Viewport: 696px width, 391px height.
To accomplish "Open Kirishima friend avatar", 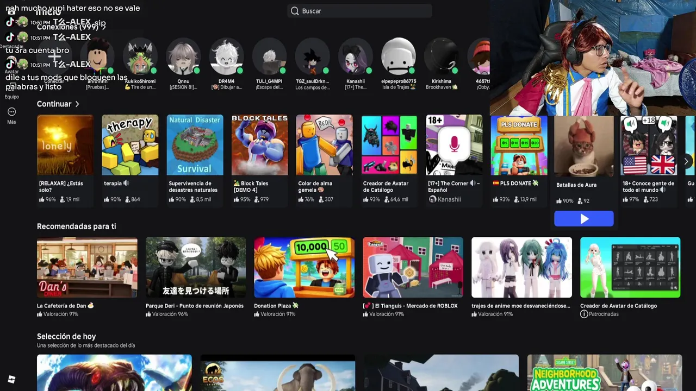I will pyautogui.click(x=442, y=56).
